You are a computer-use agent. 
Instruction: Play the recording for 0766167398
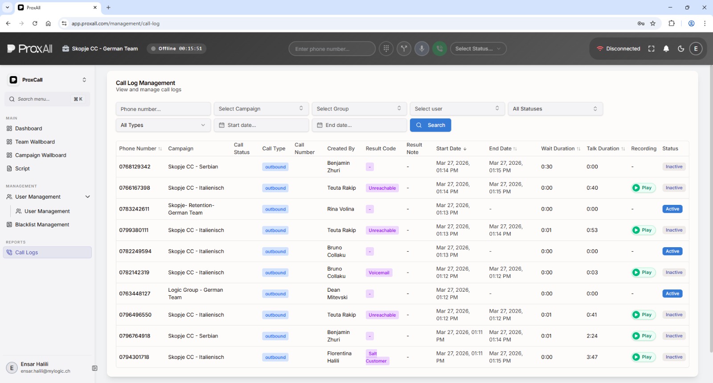click(643, 188)
